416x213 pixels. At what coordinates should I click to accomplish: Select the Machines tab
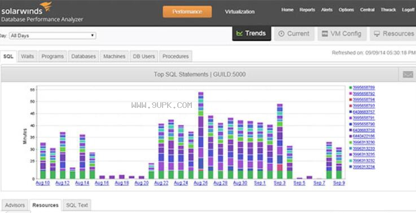[x=115, y=56]
